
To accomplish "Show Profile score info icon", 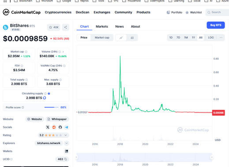I will [23, 107].
